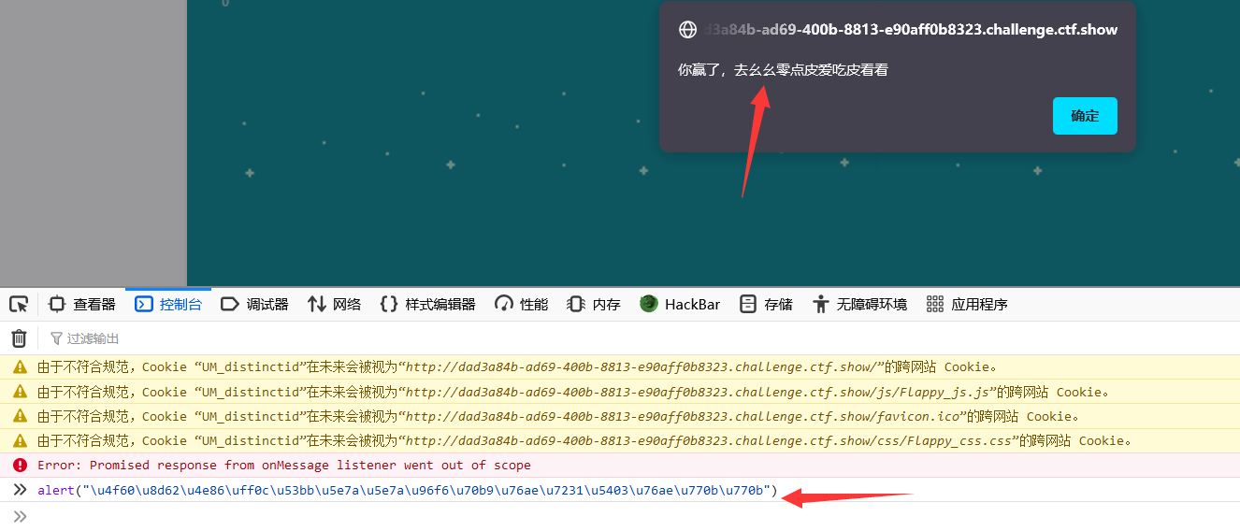
Task: Click the performance gauge icon
Action: tap(504, 304)
